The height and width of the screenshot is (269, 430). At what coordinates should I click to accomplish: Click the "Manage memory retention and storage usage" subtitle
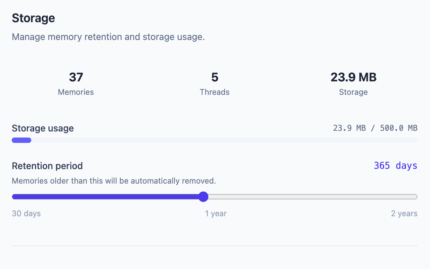tap(108, 37)
